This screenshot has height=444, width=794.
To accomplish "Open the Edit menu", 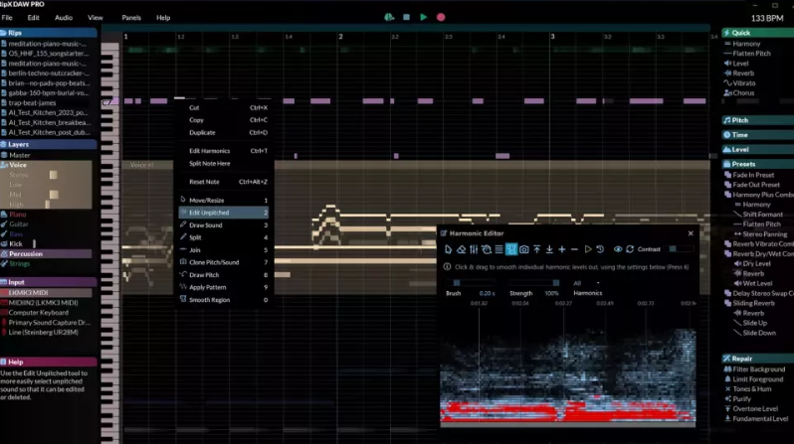I will tap(34, 18).
